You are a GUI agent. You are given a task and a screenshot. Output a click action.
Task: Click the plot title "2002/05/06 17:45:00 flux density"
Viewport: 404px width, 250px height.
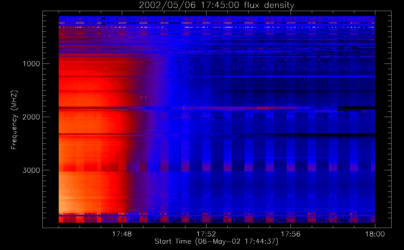[216, 5]
